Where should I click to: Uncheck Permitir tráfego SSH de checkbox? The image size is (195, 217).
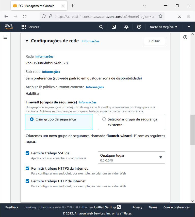point(27,153)
